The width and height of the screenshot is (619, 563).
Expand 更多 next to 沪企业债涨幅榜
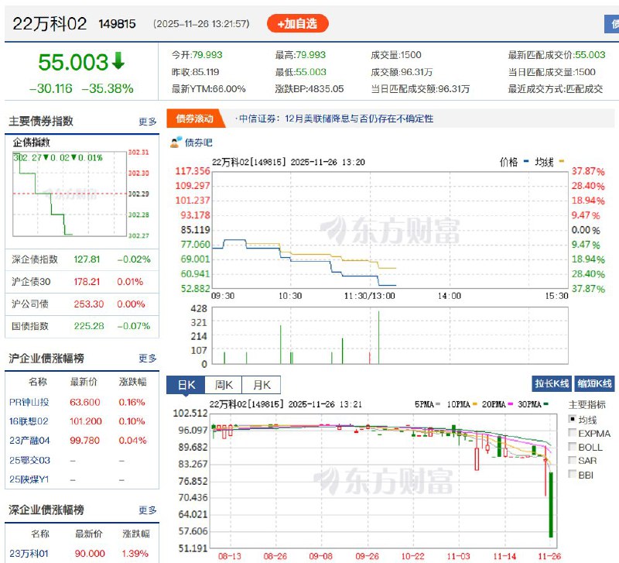pyautogui.click(x=148, y=359)
